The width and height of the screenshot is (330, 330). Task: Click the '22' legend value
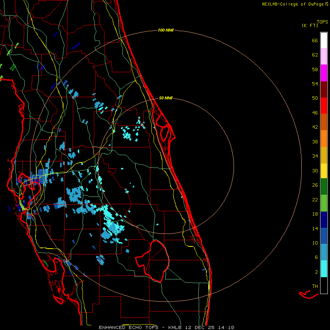click(x=315, y=199)
